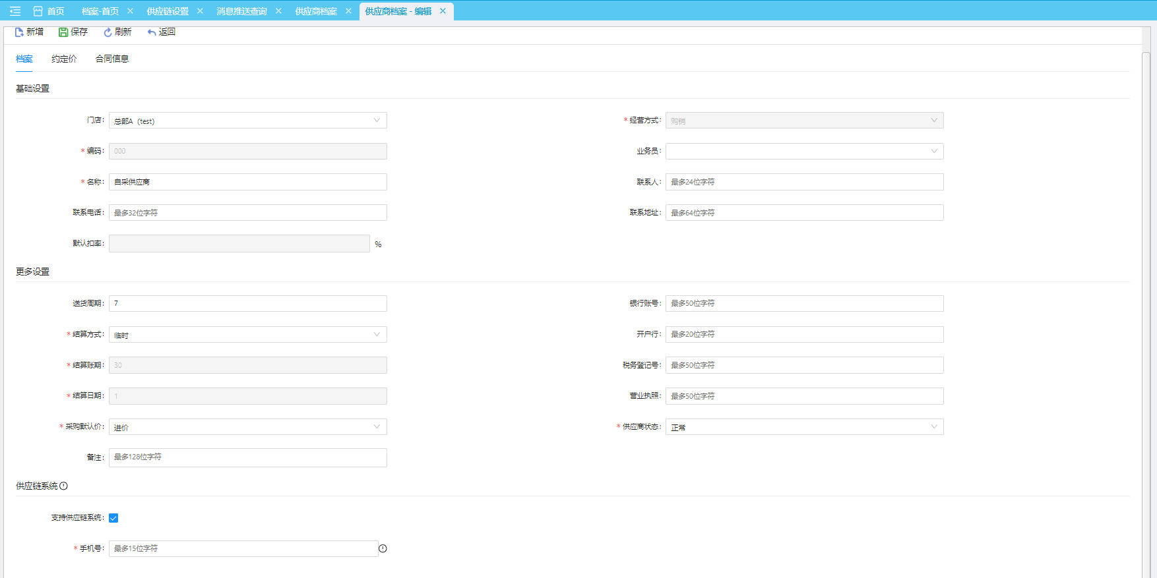Click the 保存 (save) toolbar icon
This screenshot has height=578, width=1157.
(x=63, y=32)
